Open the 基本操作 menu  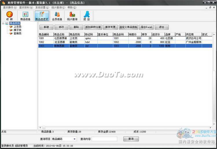click(x=9, y=7)
